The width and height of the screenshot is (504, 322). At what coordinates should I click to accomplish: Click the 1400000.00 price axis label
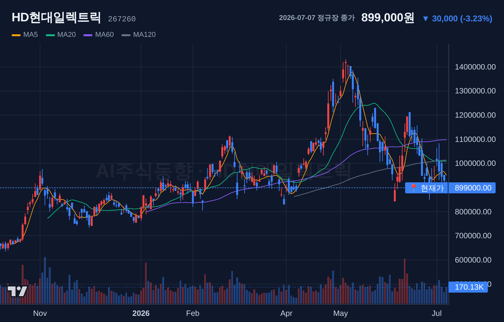point(475,67)
